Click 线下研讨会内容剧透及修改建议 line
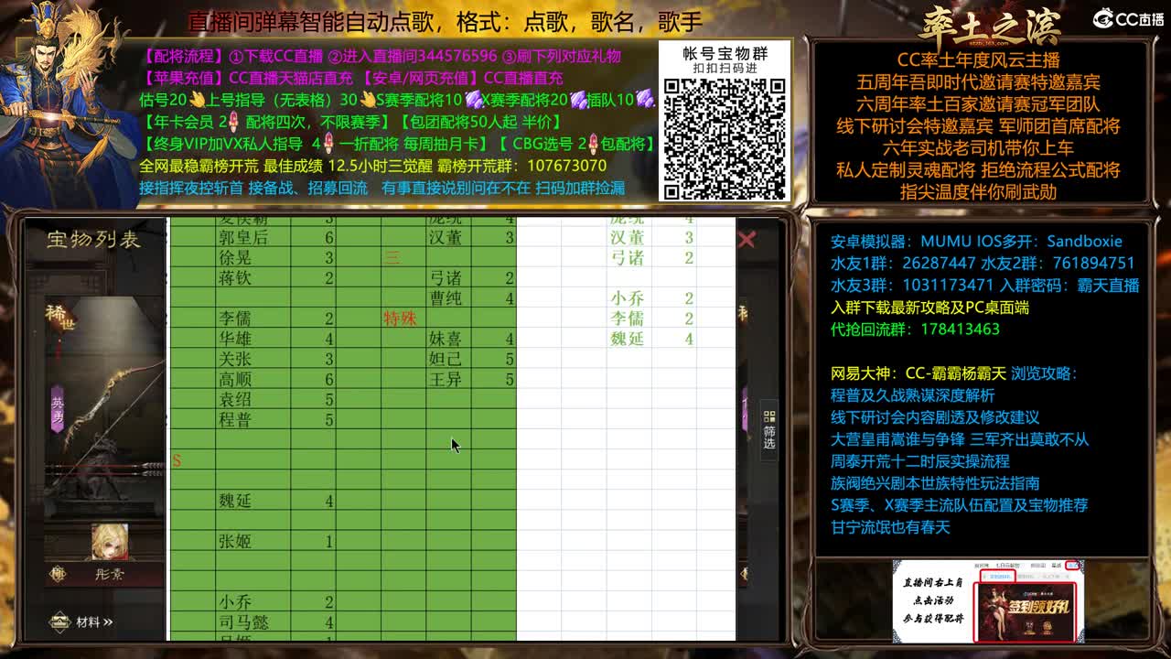The width and height of the screenshot is (1171, 659). tap(934, 417)
